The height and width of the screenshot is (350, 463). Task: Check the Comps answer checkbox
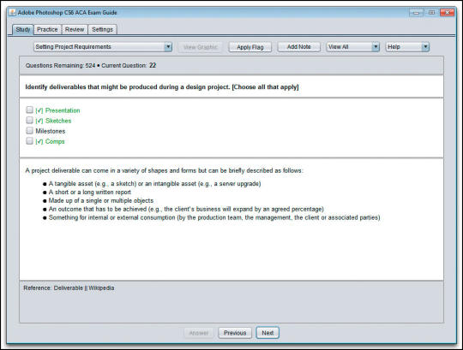pos(29,141)
